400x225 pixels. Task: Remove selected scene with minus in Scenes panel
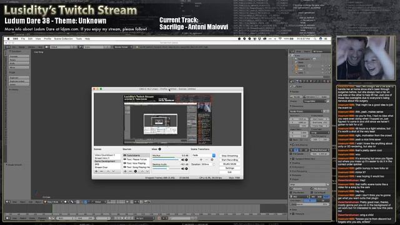[101, 171]
